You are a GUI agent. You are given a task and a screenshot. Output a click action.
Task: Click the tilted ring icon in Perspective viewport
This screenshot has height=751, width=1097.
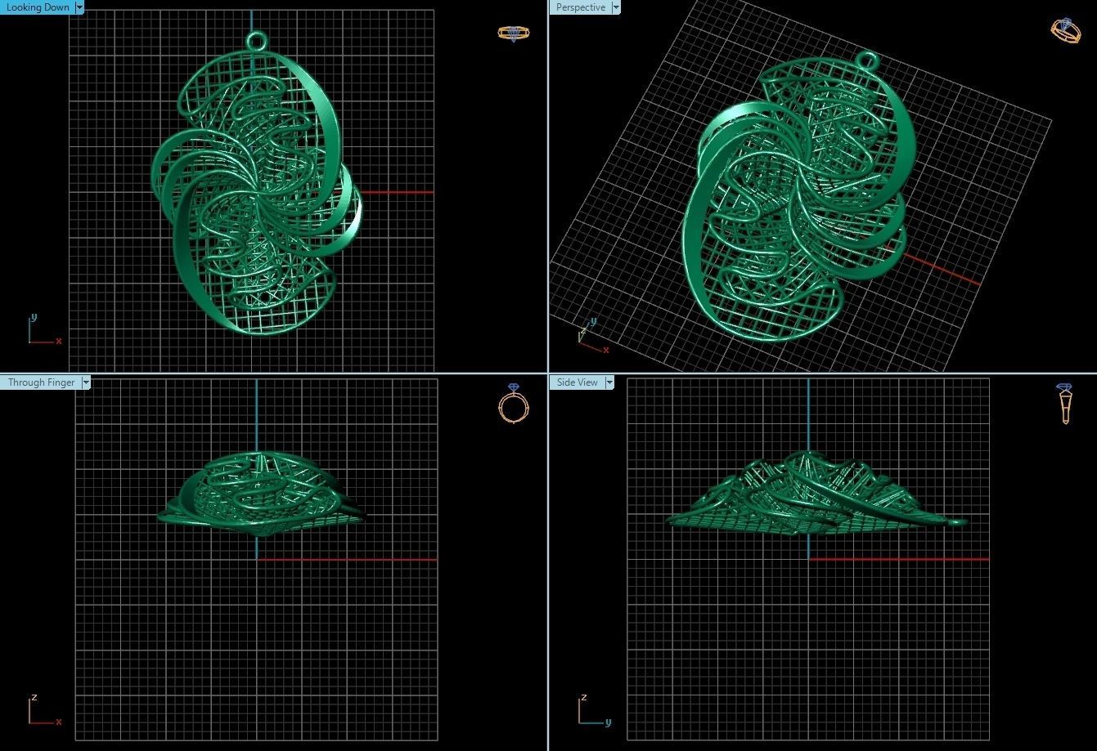1065,31
